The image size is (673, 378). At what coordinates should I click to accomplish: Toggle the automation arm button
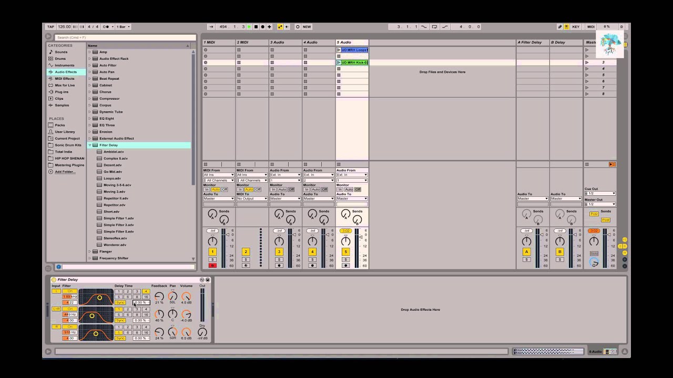click(280, 27)
